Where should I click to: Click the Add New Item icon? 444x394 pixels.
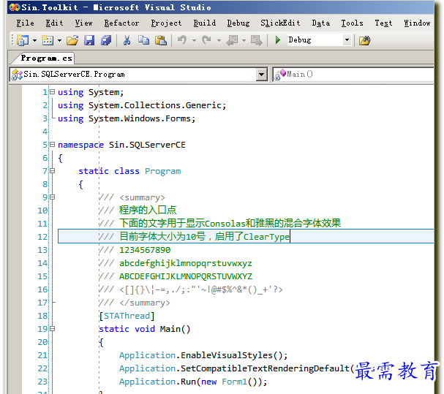tap(48, 40)
